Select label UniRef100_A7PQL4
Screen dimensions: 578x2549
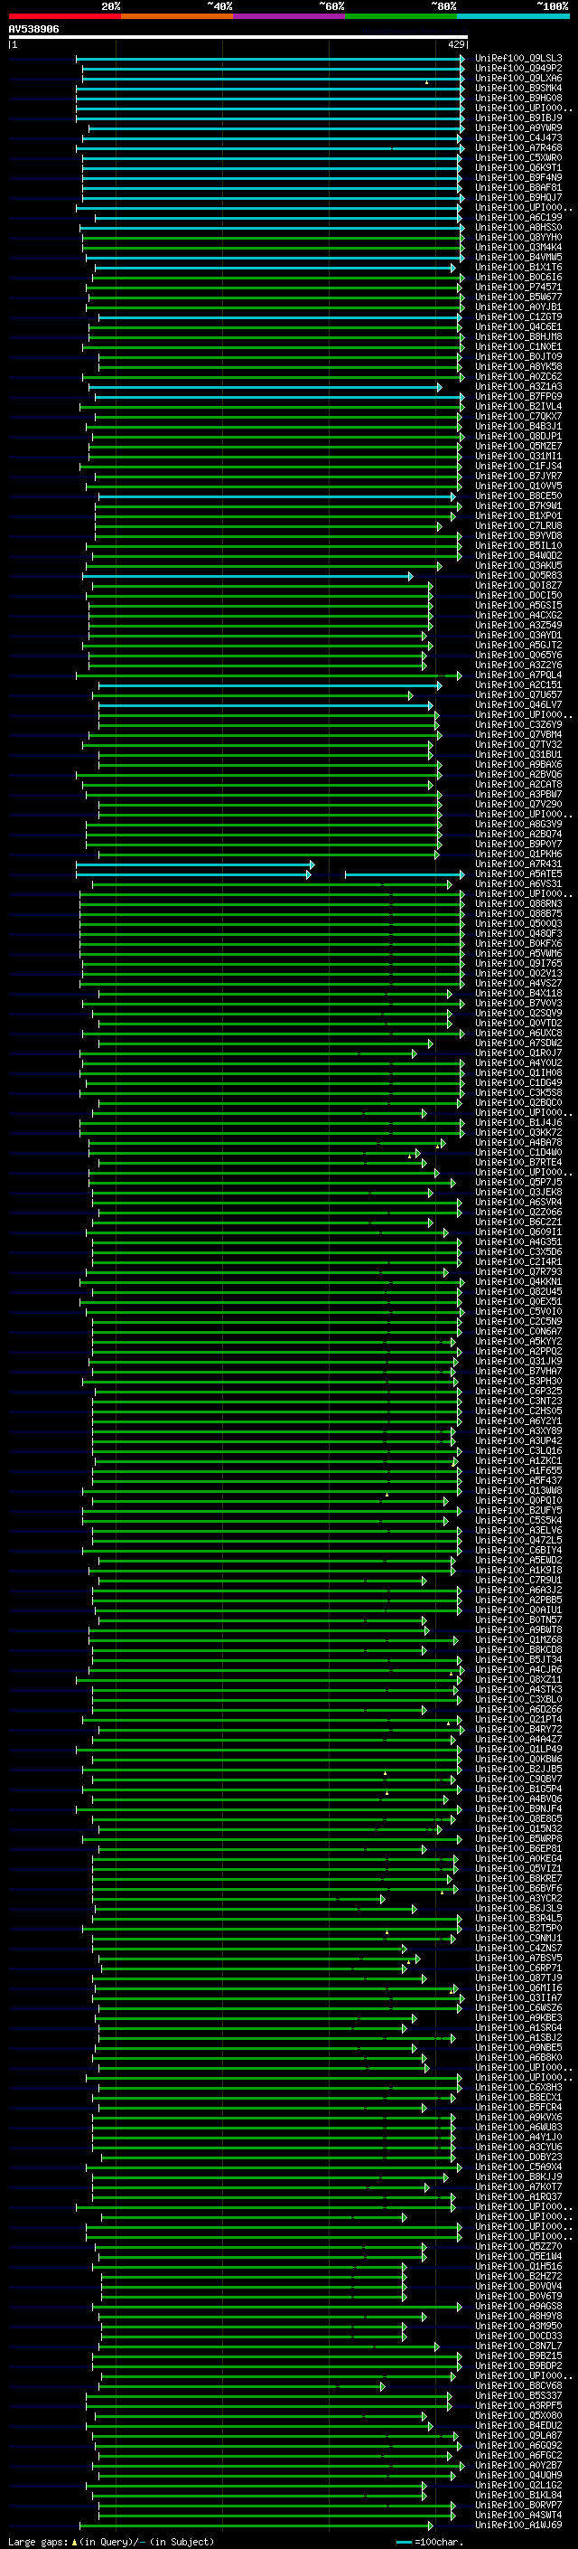(518, 675)
